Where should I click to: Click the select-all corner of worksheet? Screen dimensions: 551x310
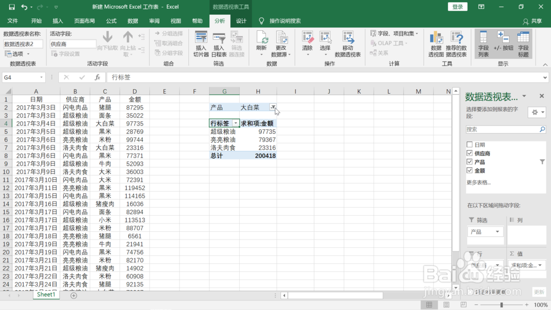coord(7,91)
